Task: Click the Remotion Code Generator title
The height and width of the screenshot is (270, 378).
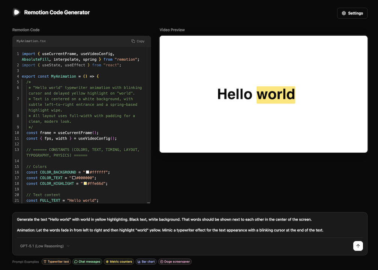Action: click(x=57, y=12)
